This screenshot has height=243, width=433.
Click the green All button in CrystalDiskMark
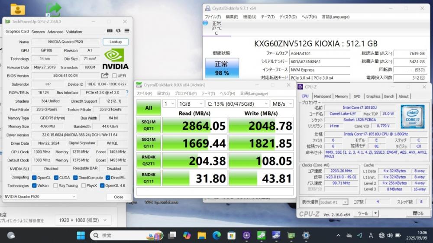[x=149, y=108]
